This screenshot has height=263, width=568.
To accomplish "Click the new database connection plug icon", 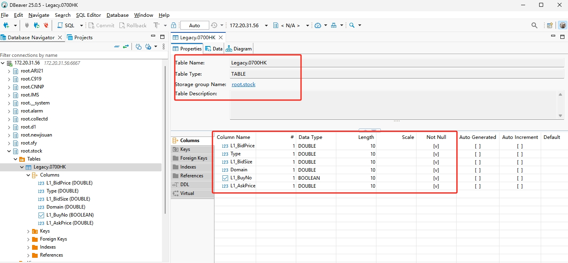I will coord(6,25).
